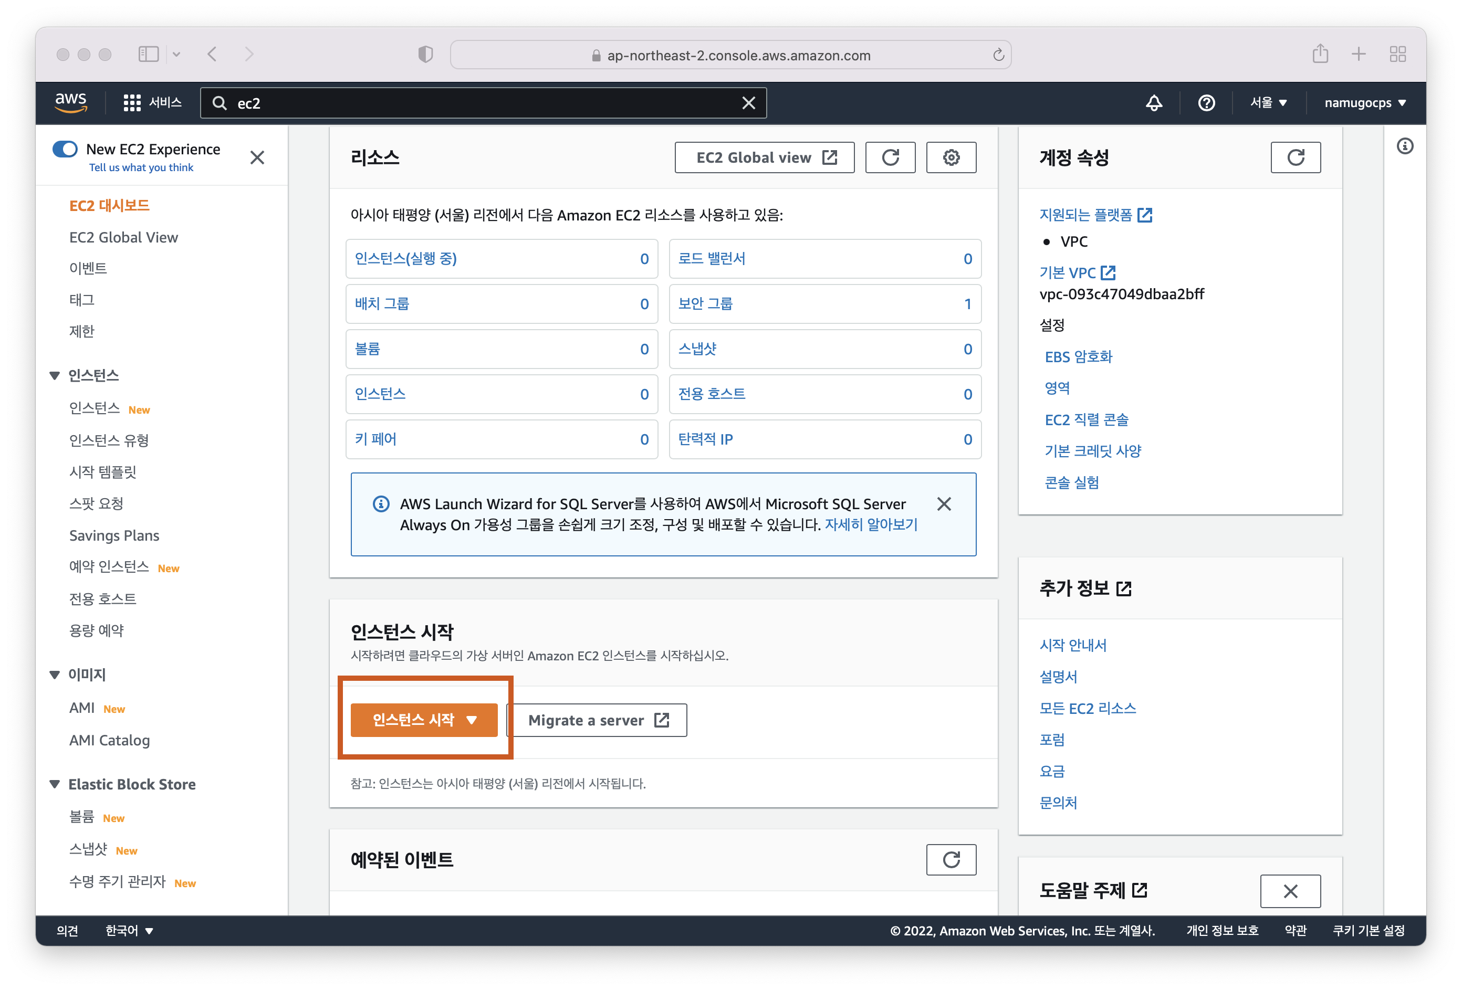
Task: Select EC2 대시보드 in the sidebar
Action: [109, 206]
